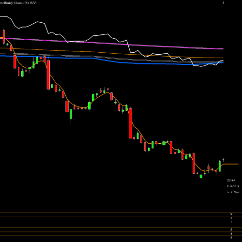The width and height of the screenshot is (242, 242).
Task: Click the end of the magenta moving average line
Action: click(x=223, y=48)
